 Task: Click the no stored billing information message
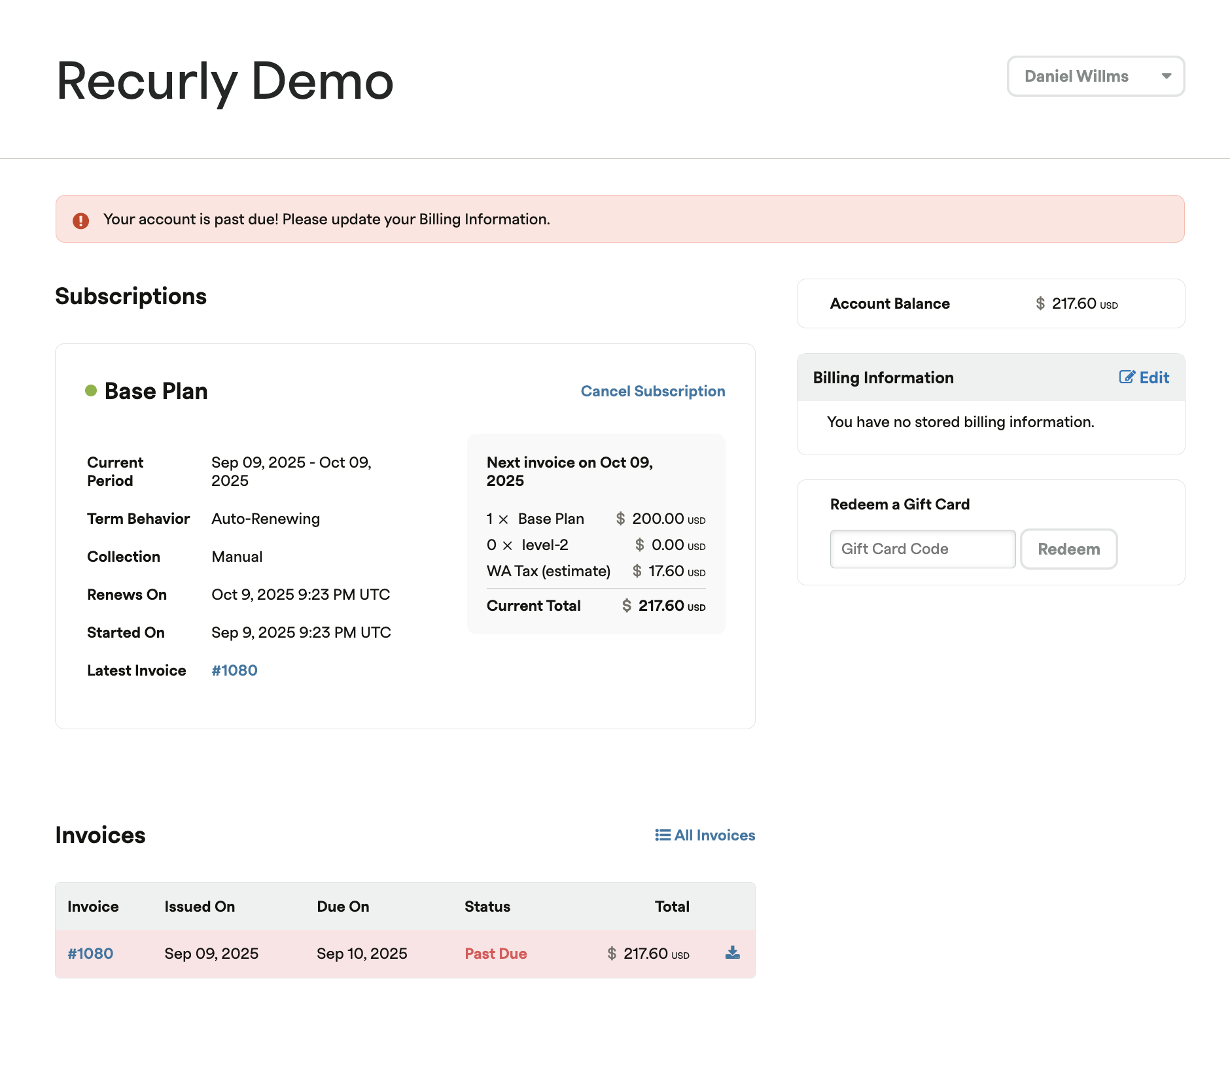960,422
